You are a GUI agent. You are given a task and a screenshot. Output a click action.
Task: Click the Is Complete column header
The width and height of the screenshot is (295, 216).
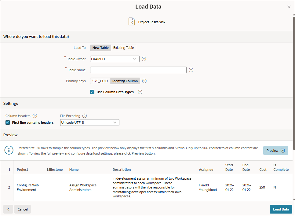click(x=281, y=167)
